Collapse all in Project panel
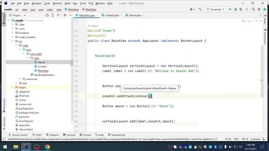This screenshot has height=151, width=269. click(58, 15)
